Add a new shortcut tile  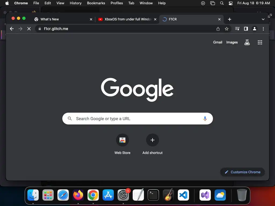(153, 144)
